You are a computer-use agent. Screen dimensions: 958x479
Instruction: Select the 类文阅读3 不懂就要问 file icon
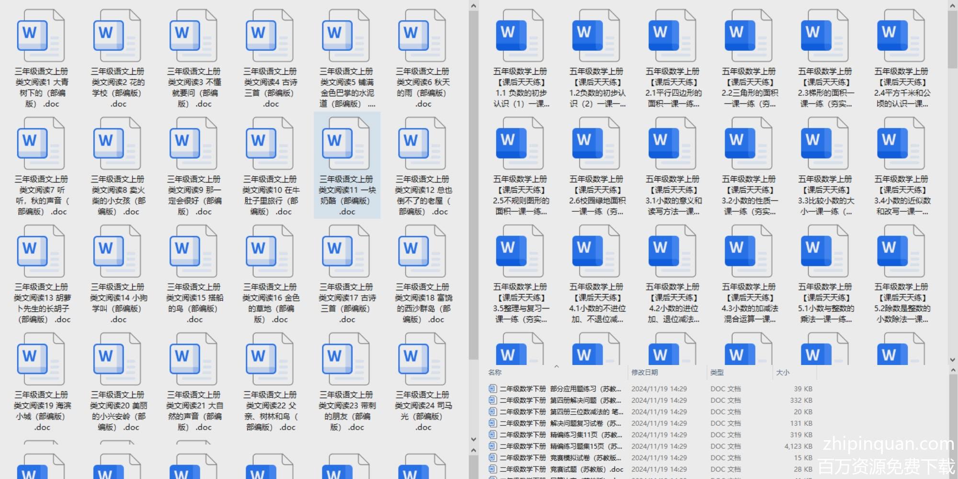[193, 36]
